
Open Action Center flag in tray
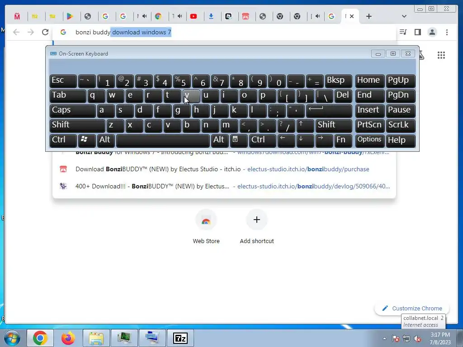(x=396, y=338)
